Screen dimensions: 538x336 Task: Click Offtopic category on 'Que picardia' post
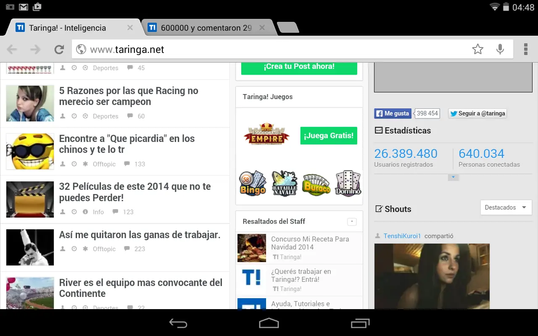(104, 164)
